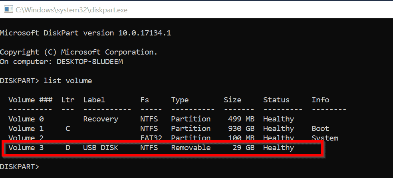Click the 'Boot' info entry

(320, 129)
